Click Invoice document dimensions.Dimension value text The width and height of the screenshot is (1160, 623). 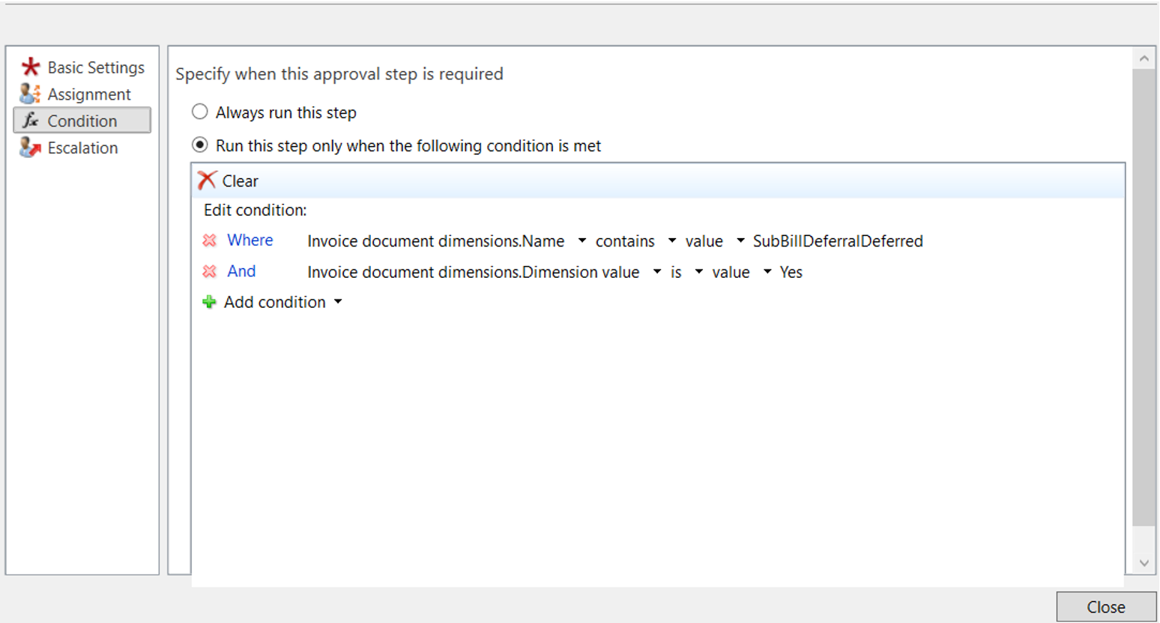click(473, 273)
